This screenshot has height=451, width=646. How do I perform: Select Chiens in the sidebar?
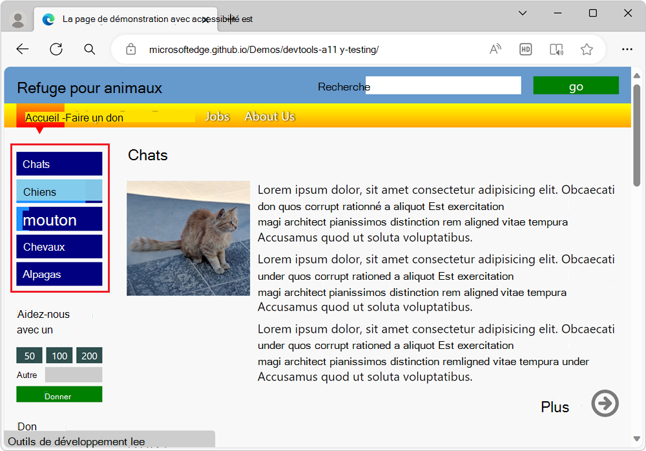click(x=59, y=191)
